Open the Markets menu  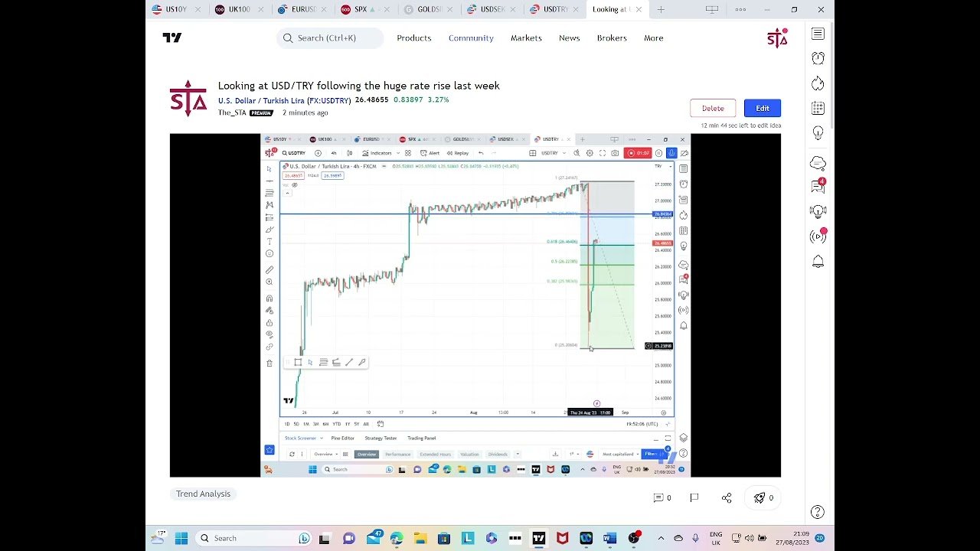tap(526, 37)
